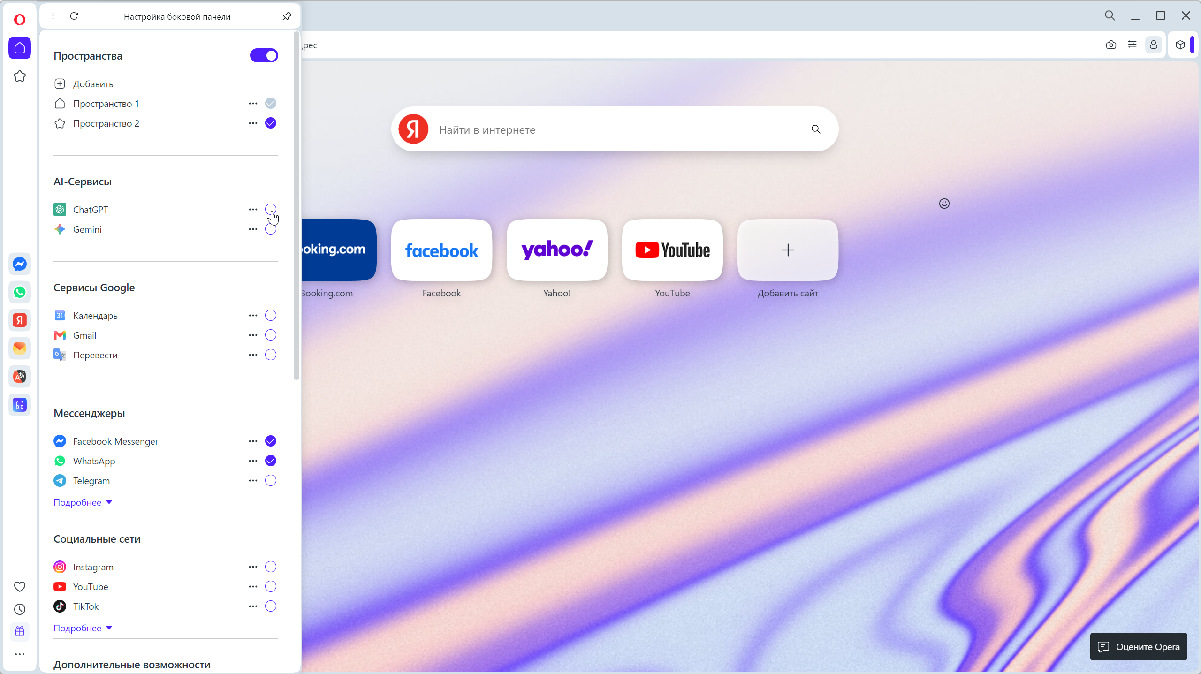Click the tab search magnifier icon
Viewport: 1201px width, 674px height.
pyautogui.click(x=1110, y=15)
